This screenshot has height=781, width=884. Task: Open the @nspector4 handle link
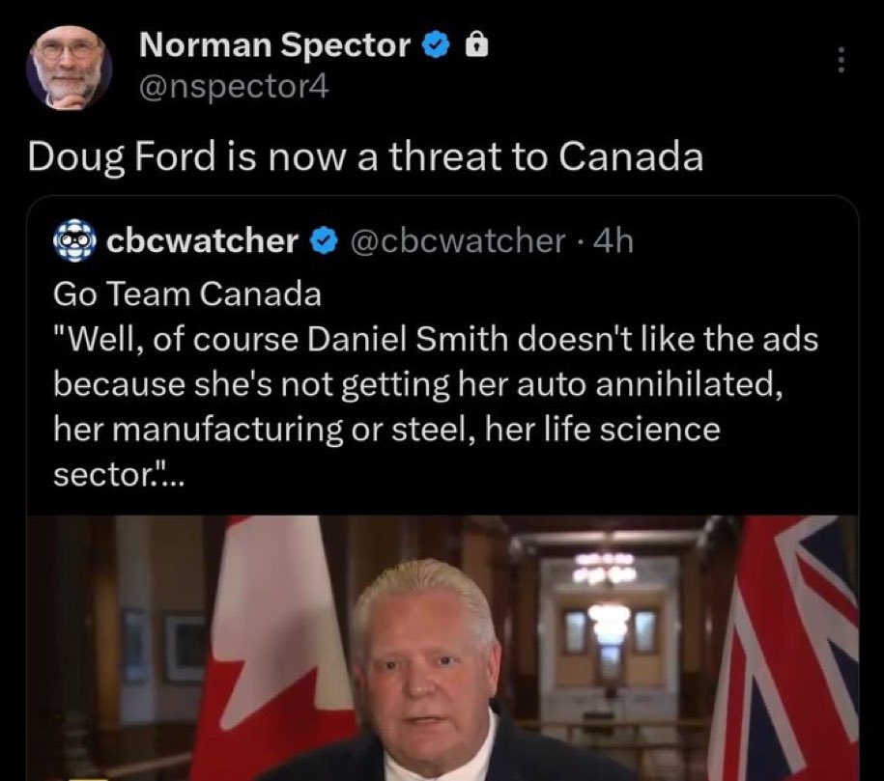point(234,87)
